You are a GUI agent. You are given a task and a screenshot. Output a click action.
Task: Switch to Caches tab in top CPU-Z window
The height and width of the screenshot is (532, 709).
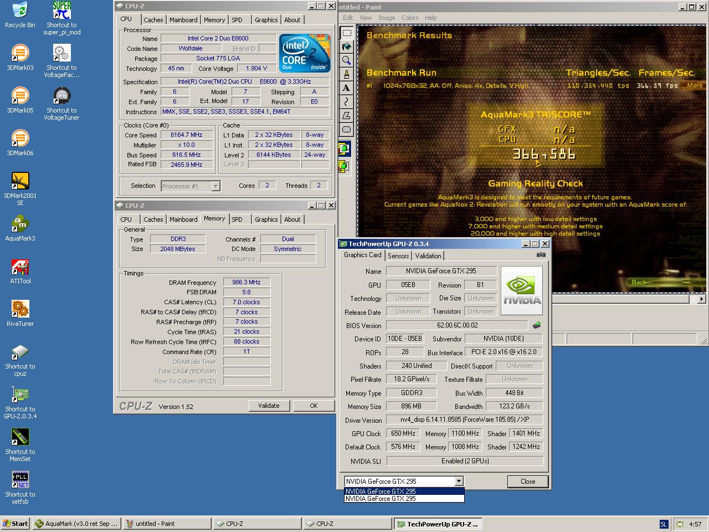153,20
